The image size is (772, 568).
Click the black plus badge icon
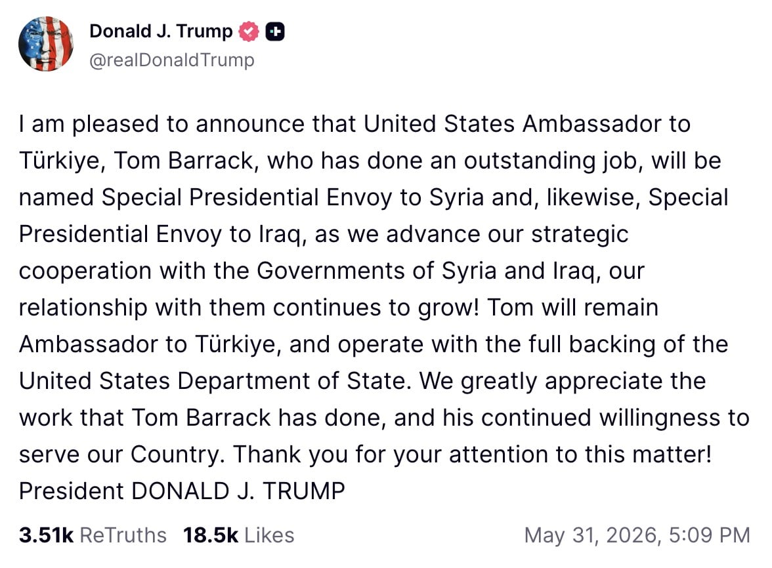click(274, 31)
